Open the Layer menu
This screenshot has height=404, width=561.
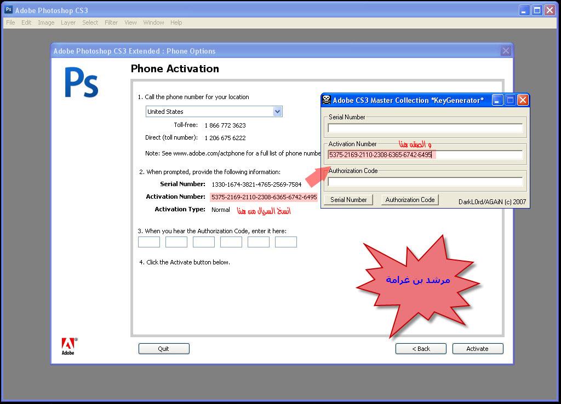click(68, 22)
